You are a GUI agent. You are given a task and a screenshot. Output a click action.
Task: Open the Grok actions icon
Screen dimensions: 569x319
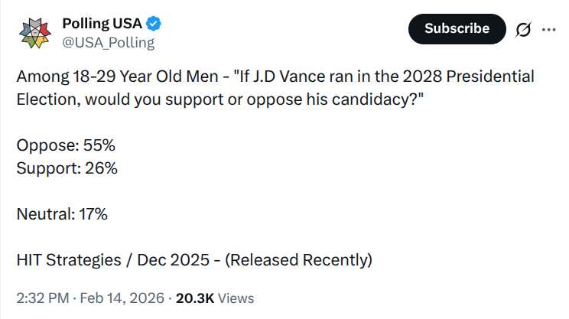click(524, 29)
